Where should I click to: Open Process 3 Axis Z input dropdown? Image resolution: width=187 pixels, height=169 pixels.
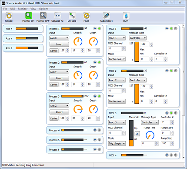click(x=59, y=106)
